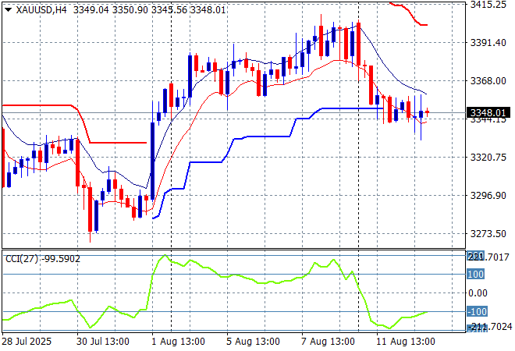Image resolution: width=515 pixels, height=351 pixels.
Task: Click the 3320.75 price axis label
Action: tap(488, 158)
